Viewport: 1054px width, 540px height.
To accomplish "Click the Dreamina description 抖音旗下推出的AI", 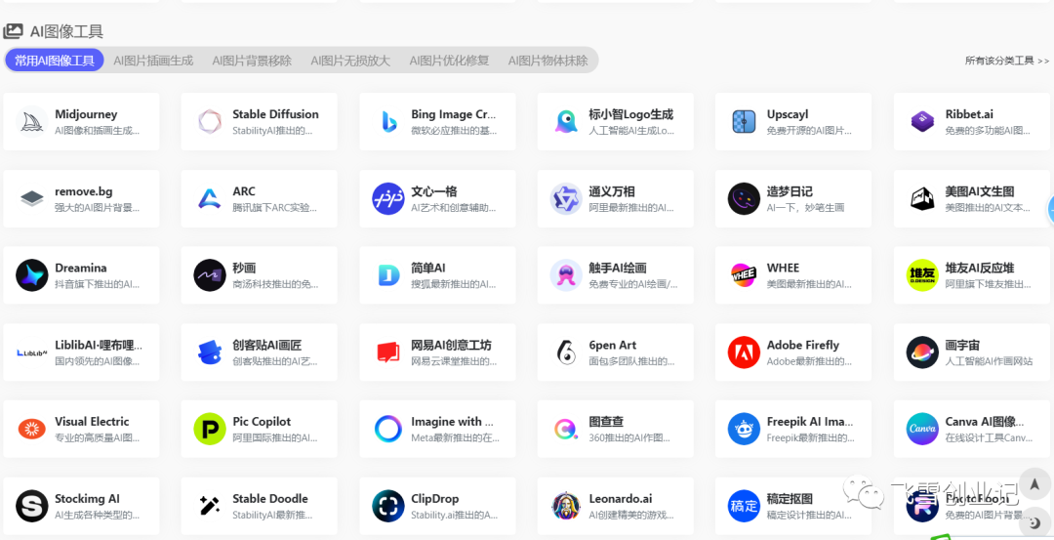I will (98, 284).
